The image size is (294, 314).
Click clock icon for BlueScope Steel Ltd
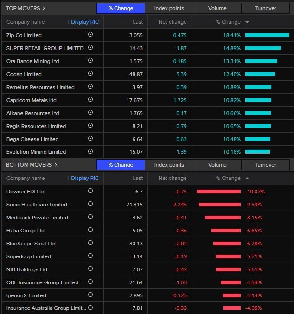(90, 243)
